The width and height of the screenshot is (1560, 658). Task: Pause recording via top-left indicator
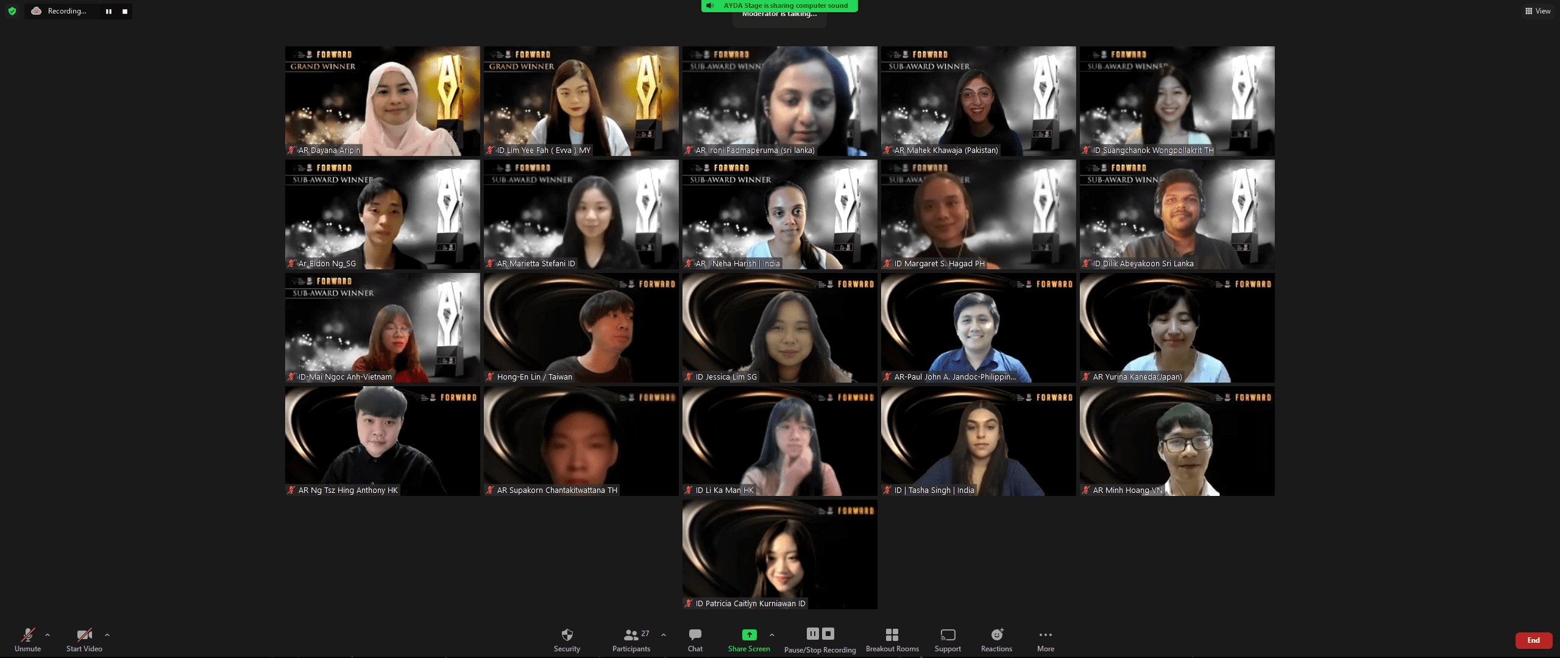tap(108, 12)
